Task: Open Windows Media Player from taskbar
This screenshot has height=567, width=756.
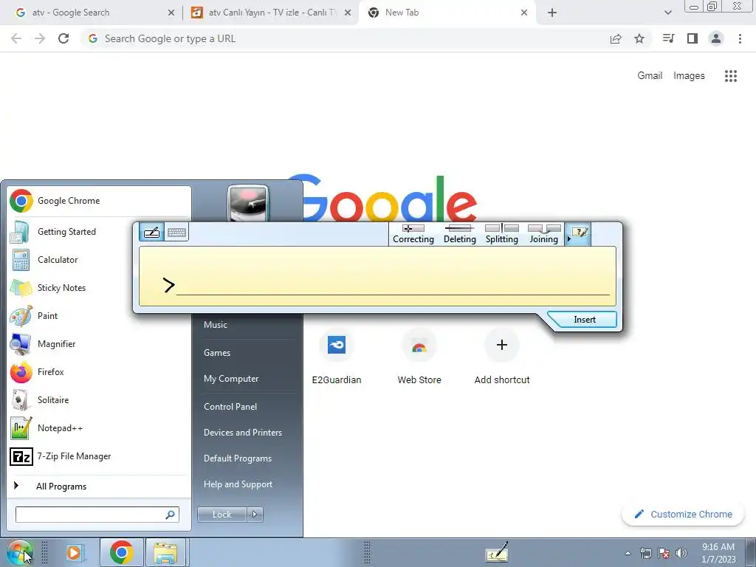Action: pos(75,552)
